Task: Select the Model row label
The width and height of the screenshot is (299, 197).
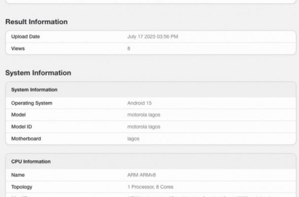Action: click(x=18, y=114)
